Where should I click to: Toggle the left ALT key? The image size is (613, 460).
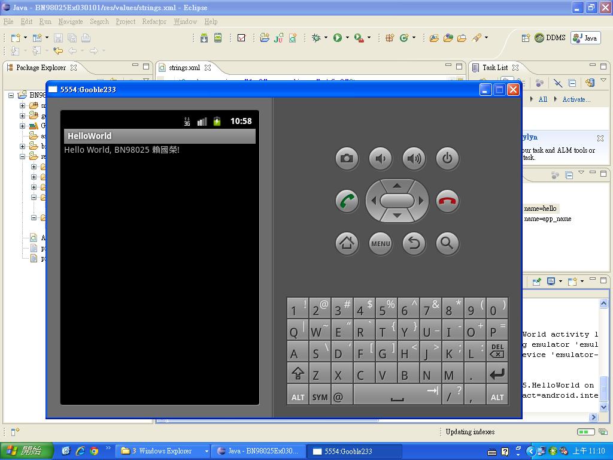click(x=298, y=397)
